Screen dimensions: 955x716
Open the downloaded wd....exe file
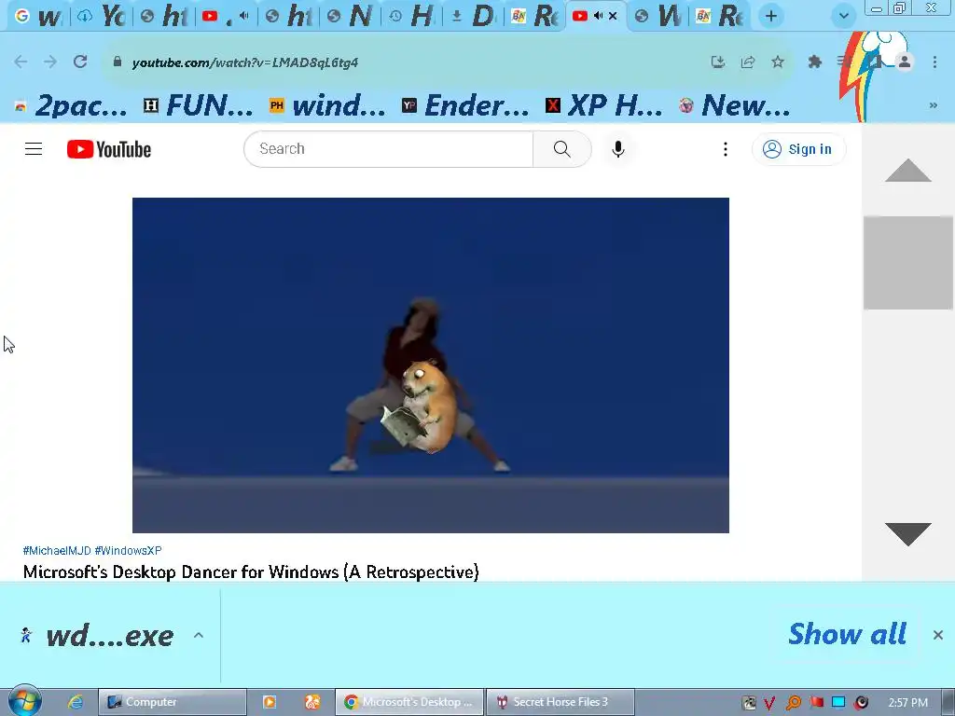point(97,636)
